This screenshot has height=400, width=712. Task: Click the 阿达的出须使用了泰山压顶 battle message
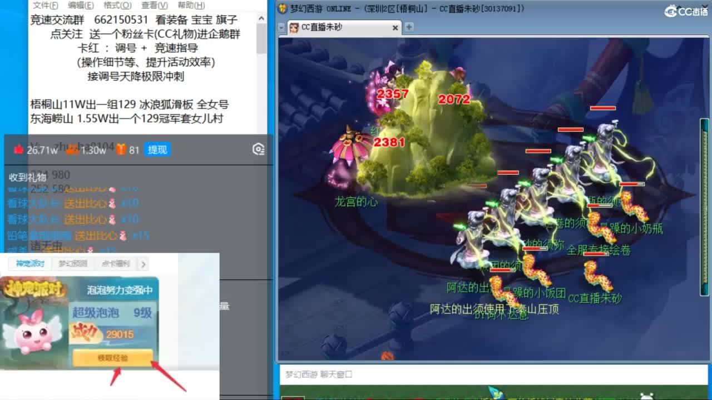point(495,309)
